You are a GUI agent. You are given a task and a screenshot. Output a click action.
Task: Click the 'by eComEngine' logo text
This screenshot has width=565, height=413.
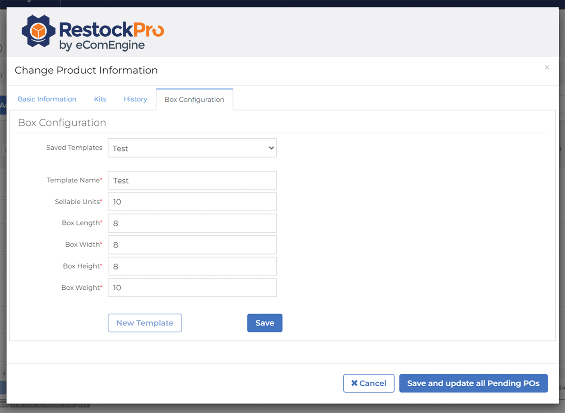(102, 46)
